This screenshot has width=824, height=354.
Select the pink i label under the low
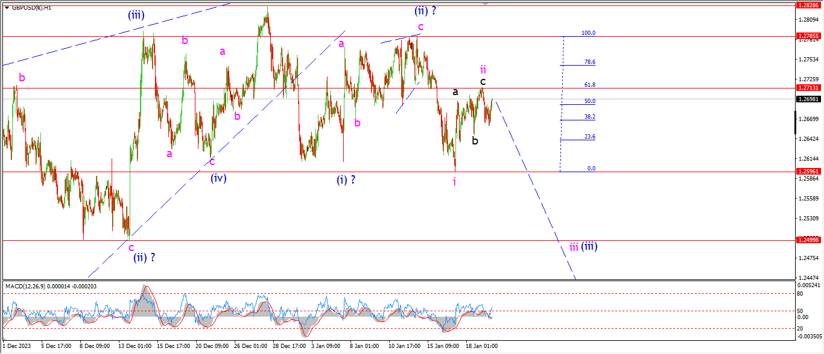(454, 181)
